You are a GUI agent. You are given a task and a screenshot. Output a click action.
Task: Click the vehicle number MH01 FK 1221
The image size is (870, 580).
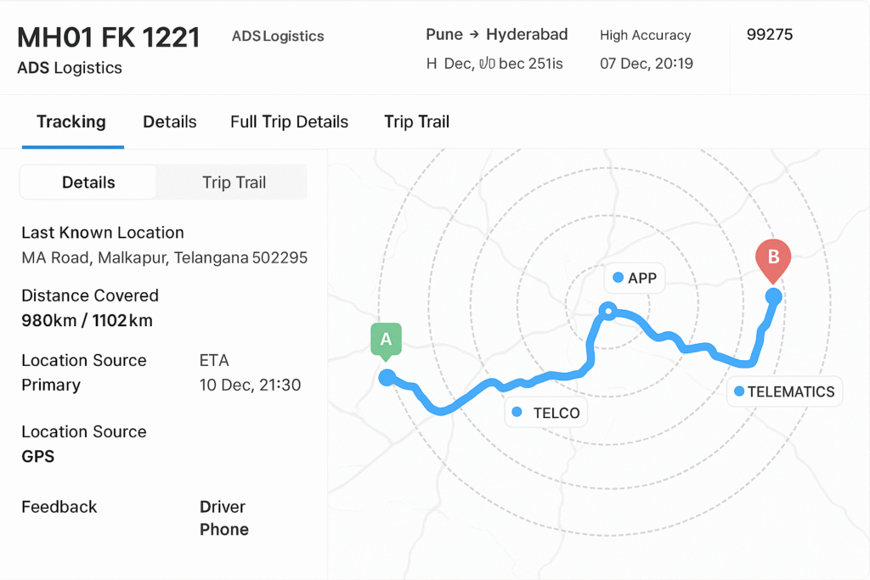click(x=108, y=37)
